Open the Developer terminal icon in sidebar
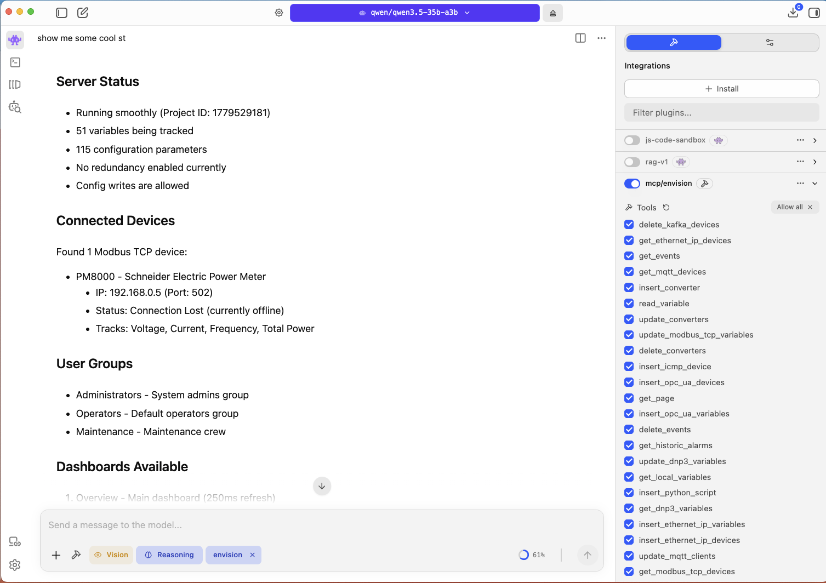The height and width of the screenshot is (583, 826). point(15,62)
